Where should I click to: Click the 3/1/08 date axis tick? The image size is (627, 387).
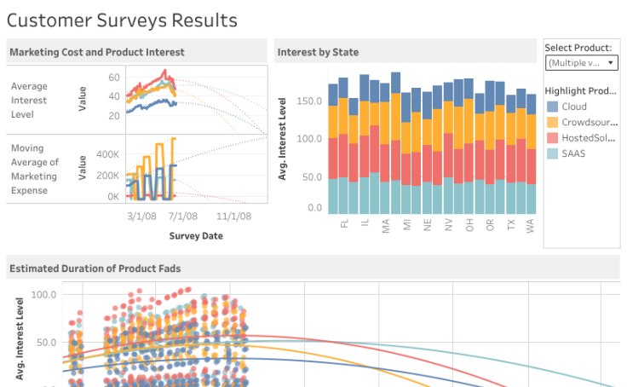(x=141, y=217)
